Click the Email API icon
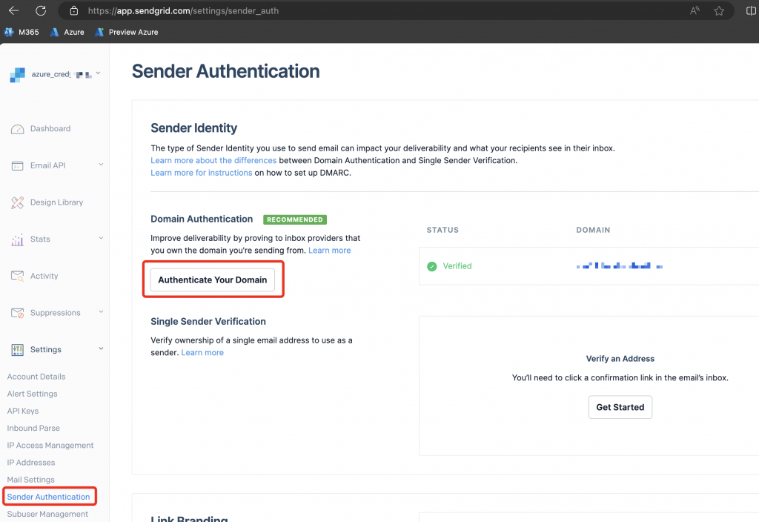 [x=18, y=165]
